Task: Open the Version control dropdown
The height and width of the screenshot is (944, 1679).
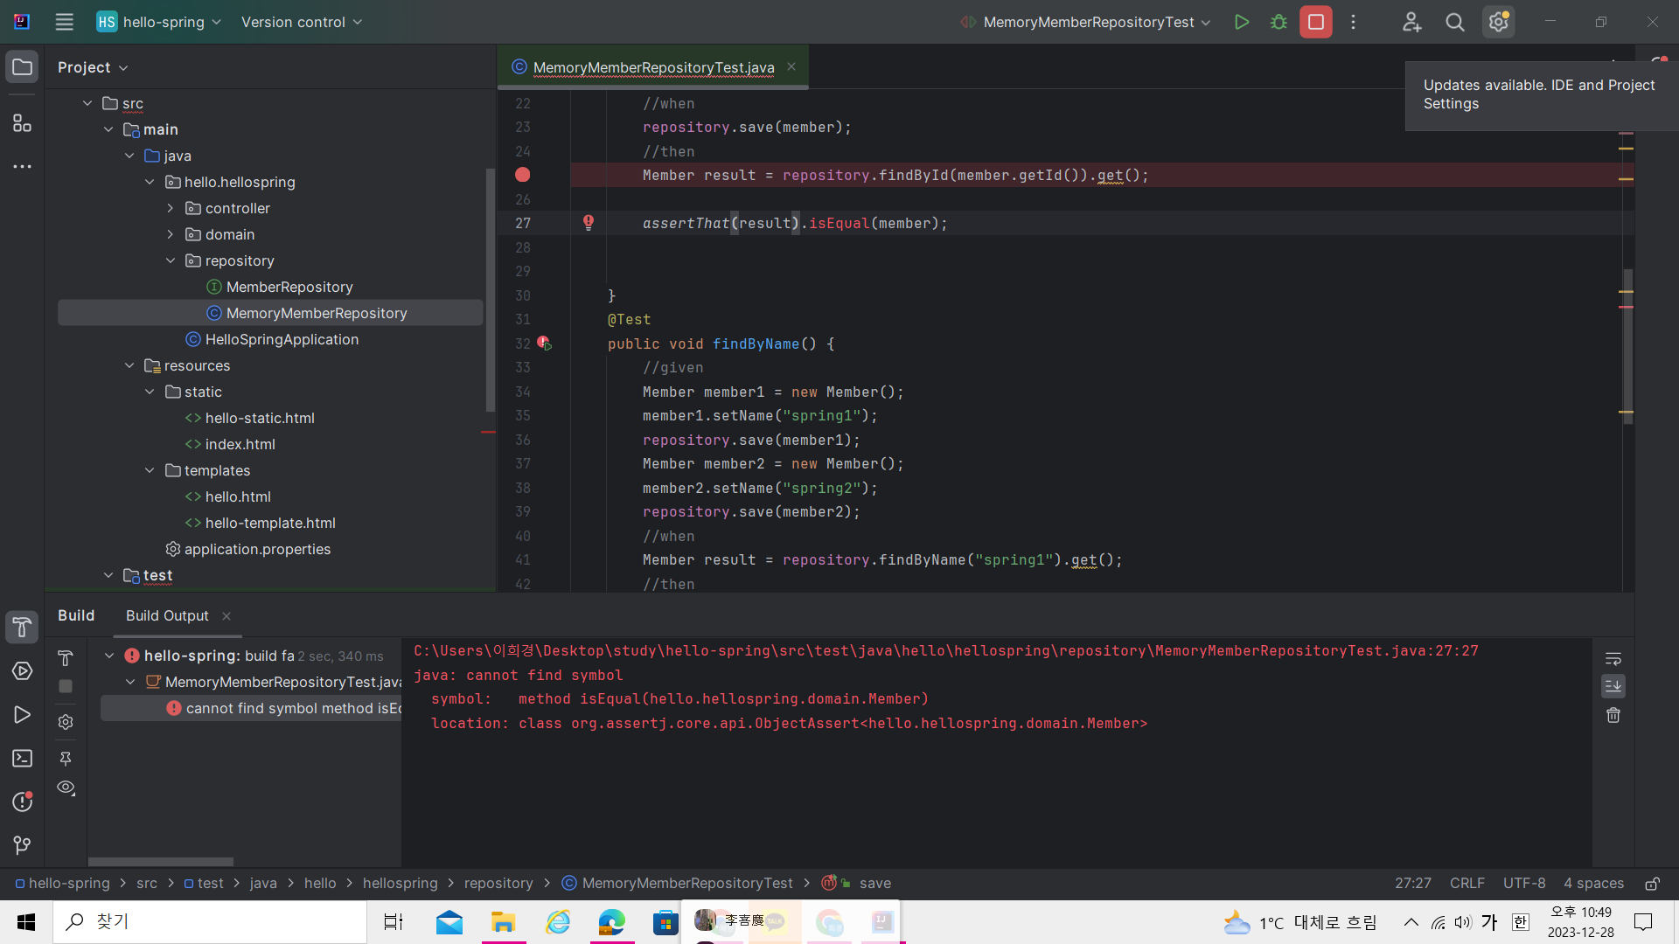Action: coord(302,22)
